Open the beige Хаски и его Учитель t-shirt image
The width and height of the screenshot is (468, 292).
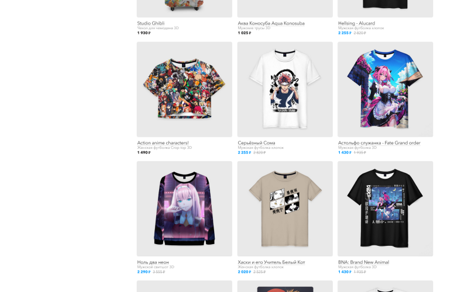tap(285, 208)
